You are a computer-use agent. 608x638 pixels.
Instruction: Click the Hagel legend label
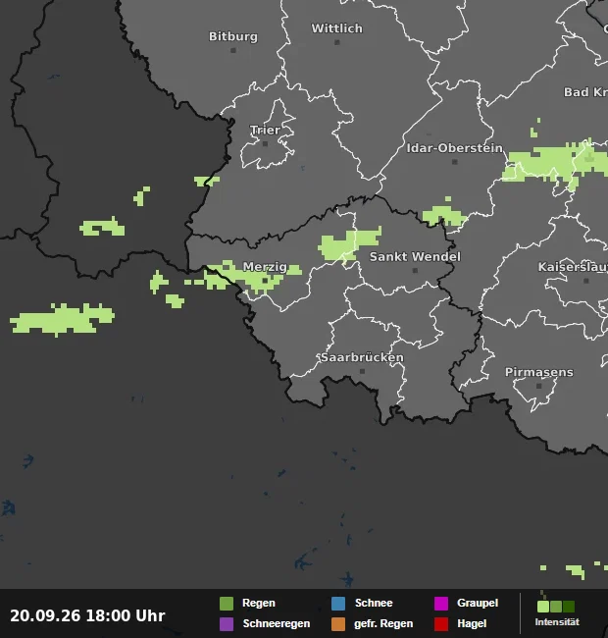[472, 623]
